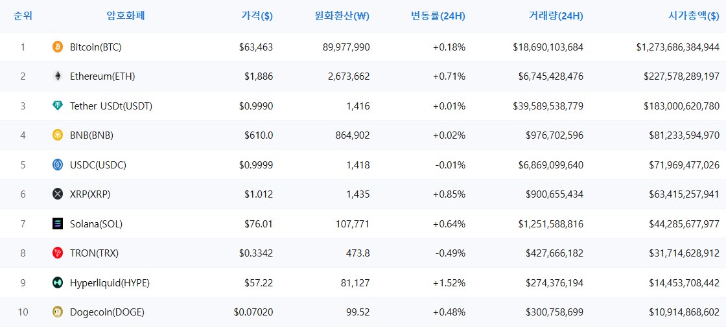This screenshot has height=333, width=726.
Task: Select Tether market cap $183,000,620,780
Action: point(681,106)
